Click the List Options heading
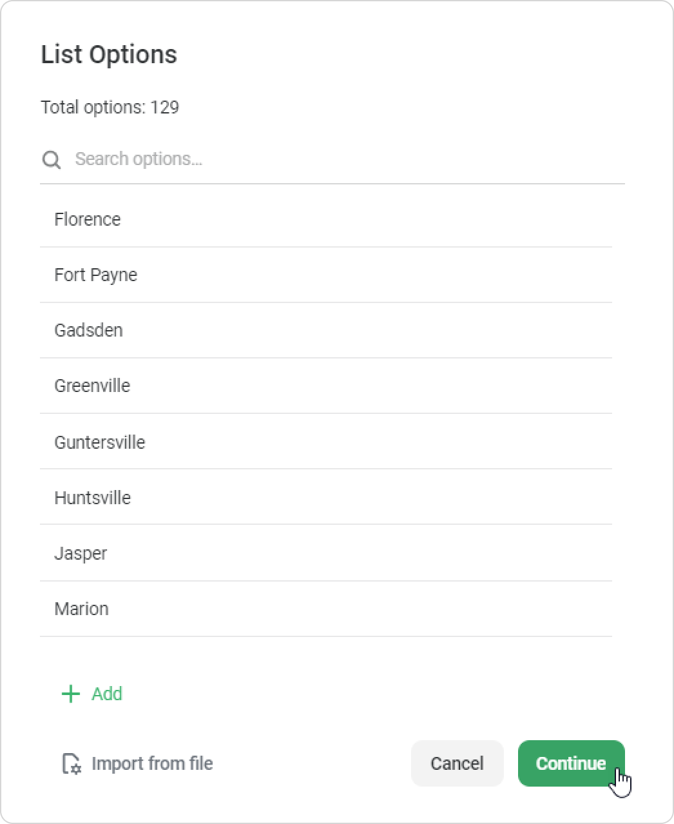This screenshot has width=674, height=824. tap(109, 54)
